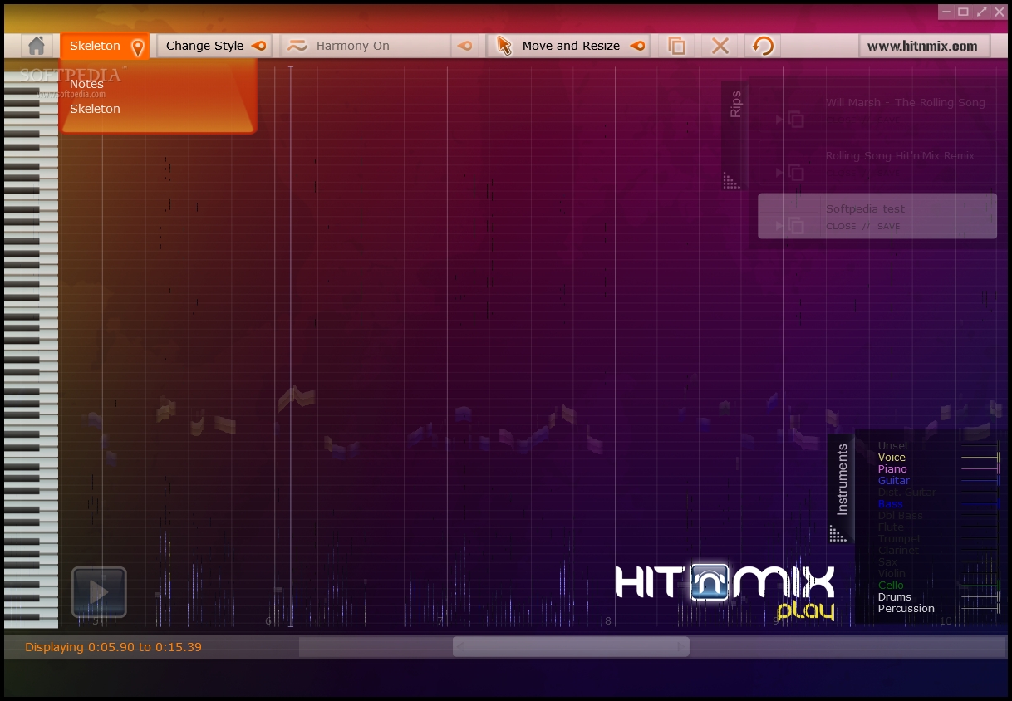This screenshot has width=1012, height=701.
Task: Toggle the Dist. Guitar instrument
Action: click(906, 493)
